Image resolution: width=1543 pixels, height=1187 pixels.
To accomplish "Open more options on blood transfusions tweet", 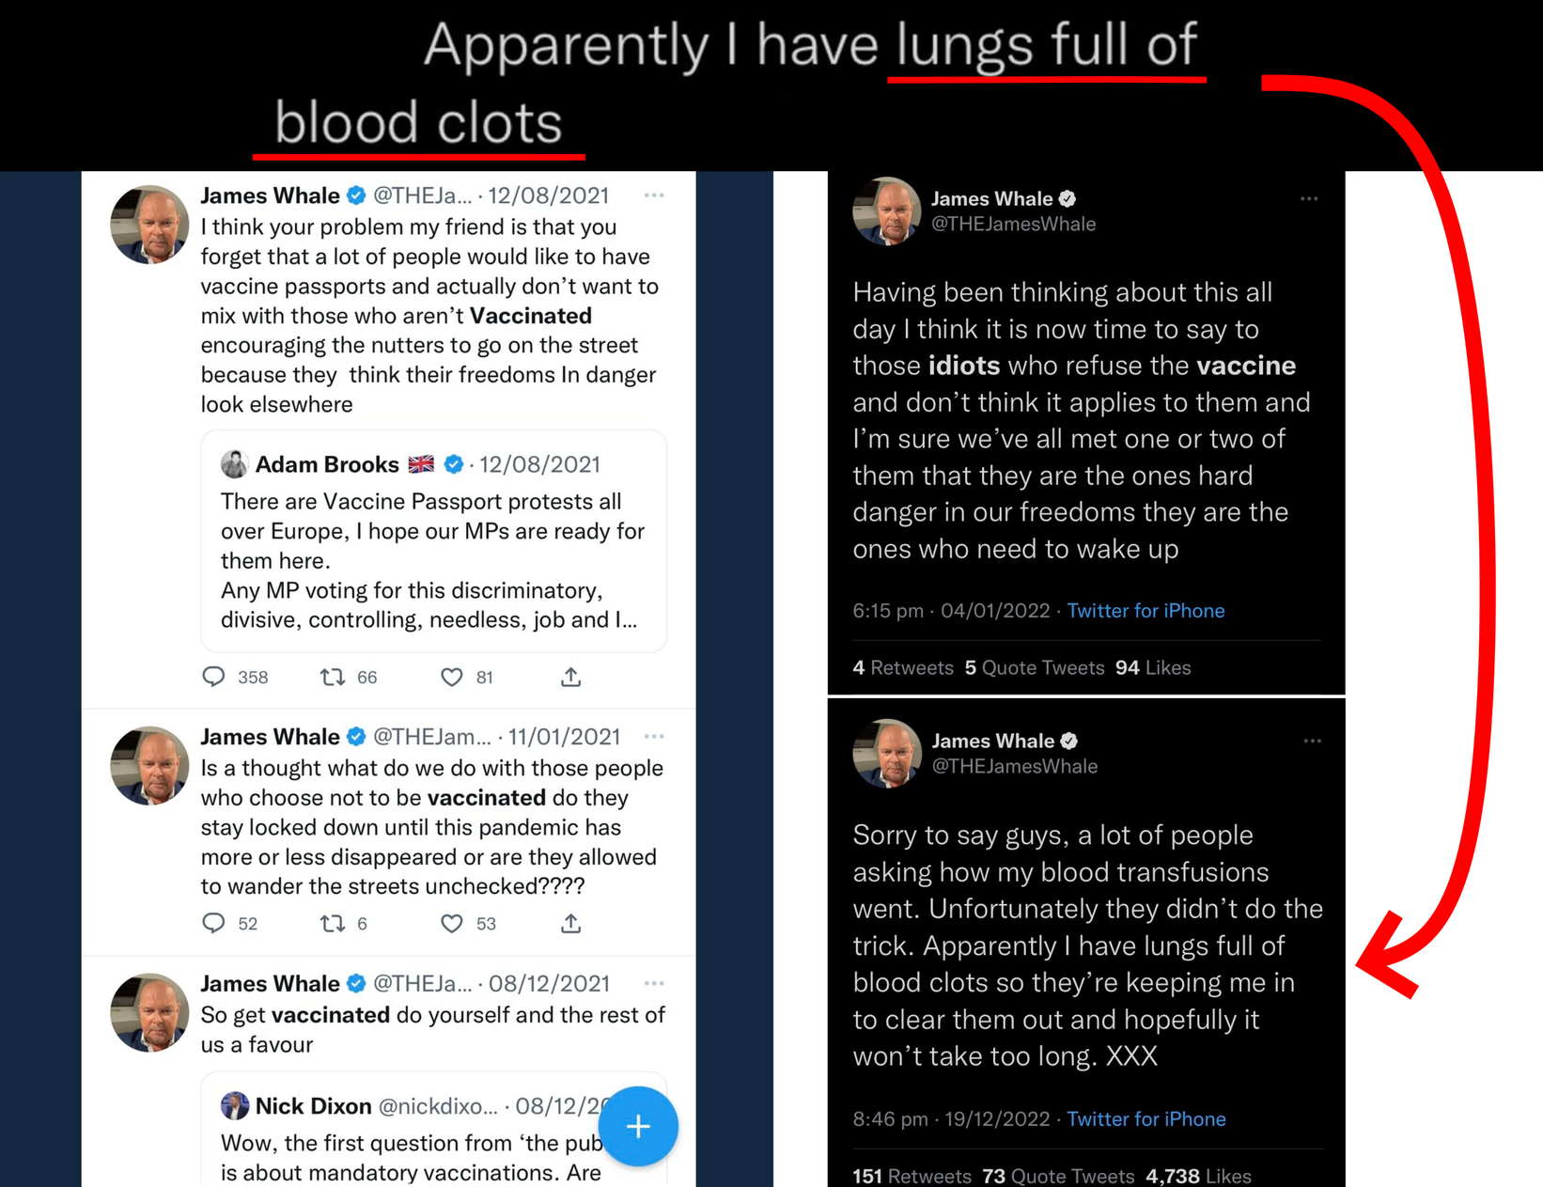I will pos(1312,742).
